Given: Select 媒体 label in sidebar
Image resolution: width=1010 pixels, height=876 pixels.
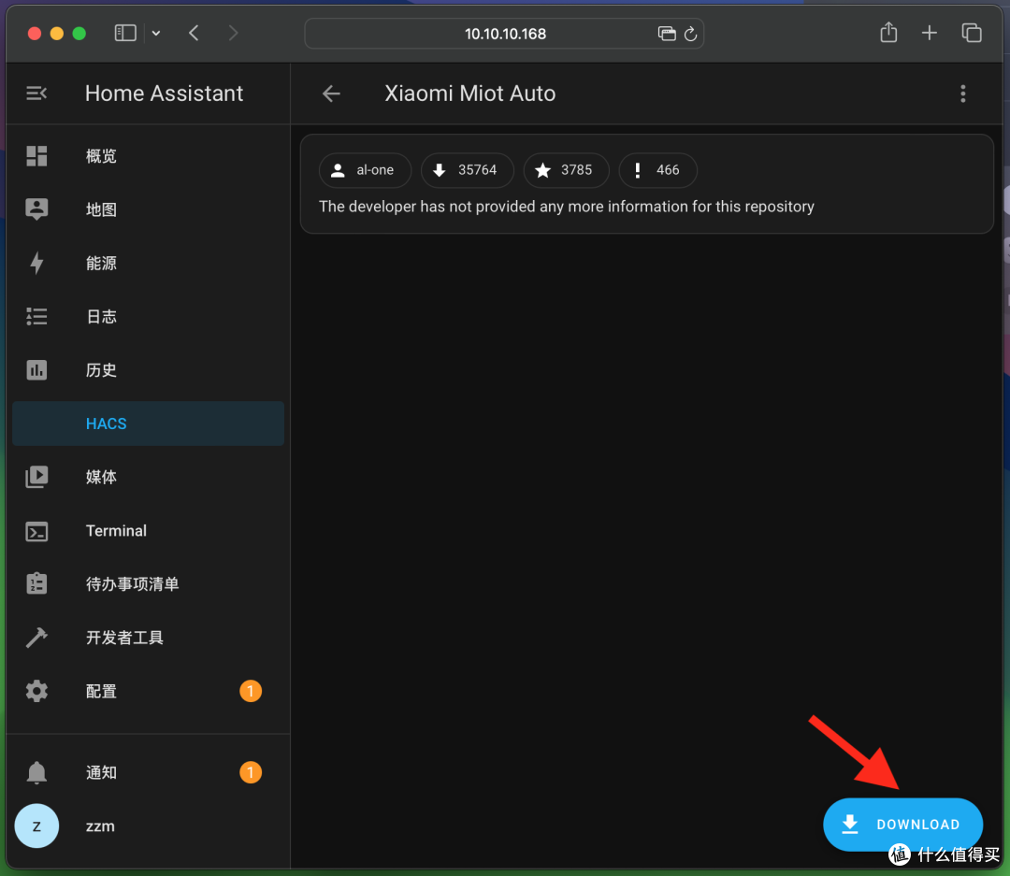Looking at the screenshot, I should [101, 477].
